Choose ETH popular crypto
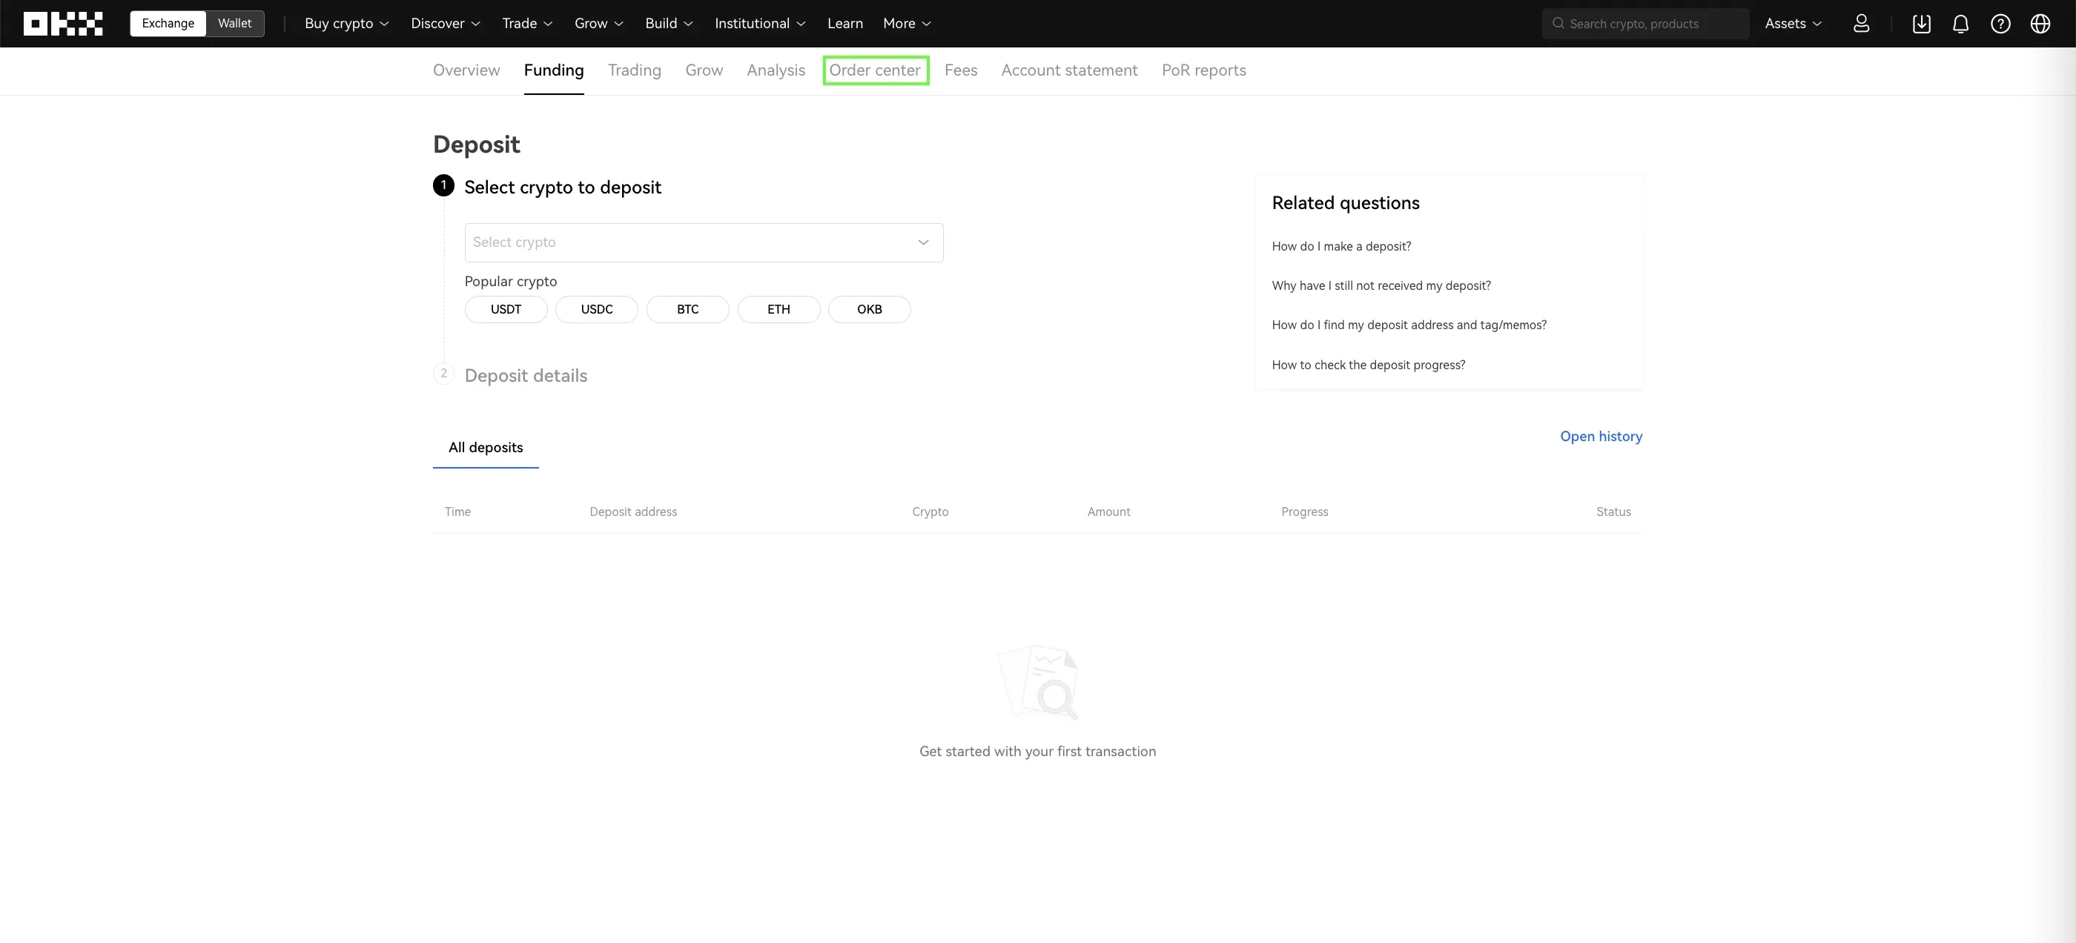The height and width of the screenshot is (943, 2076). click(x=778, y=309)
